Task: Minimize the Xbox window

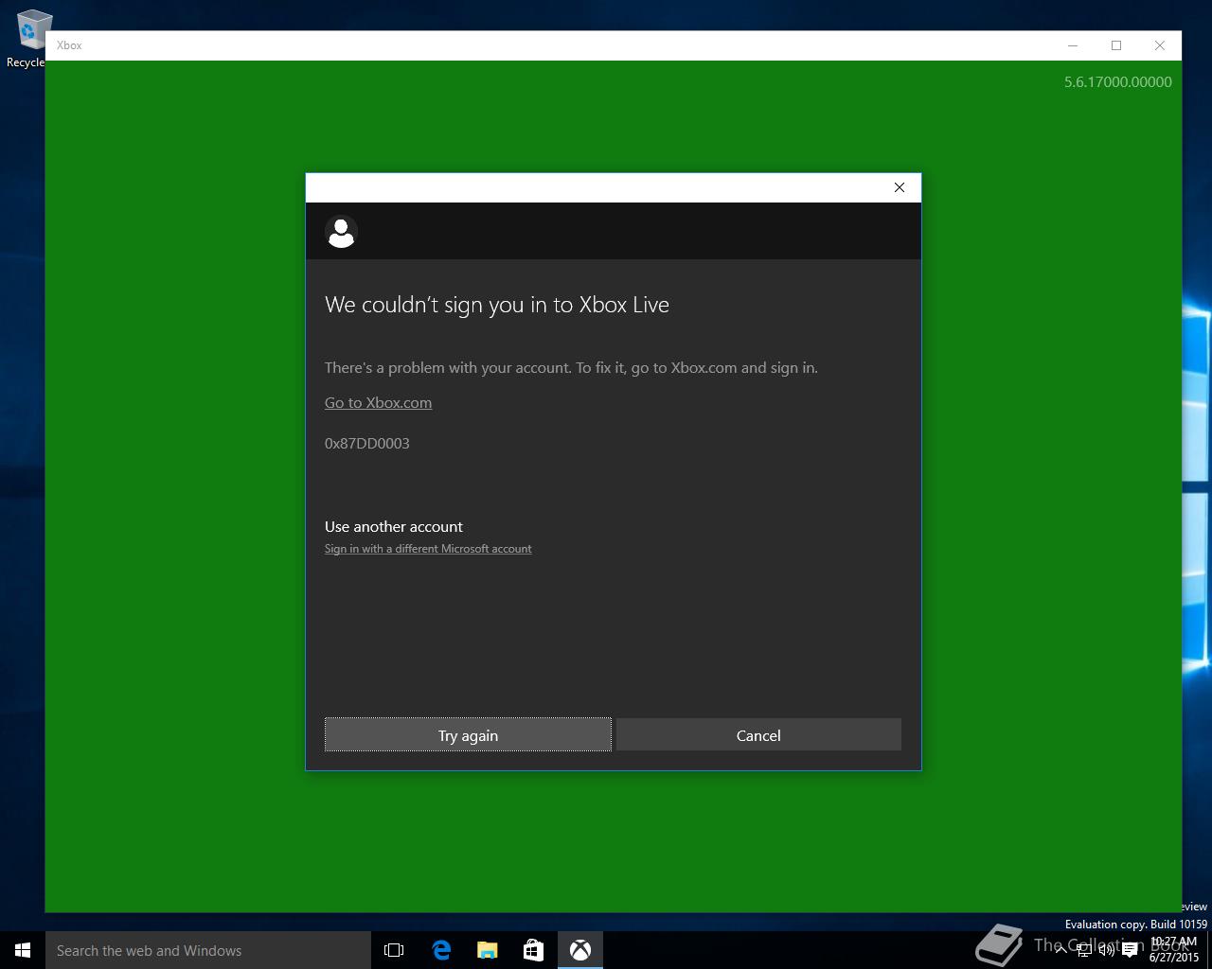Action: coord(1073,45)
